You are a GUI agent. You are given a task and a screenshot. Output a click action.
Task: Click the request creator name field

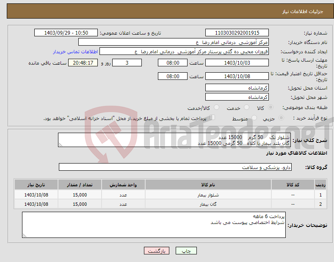pyautogui.click(x=184, y=52)
